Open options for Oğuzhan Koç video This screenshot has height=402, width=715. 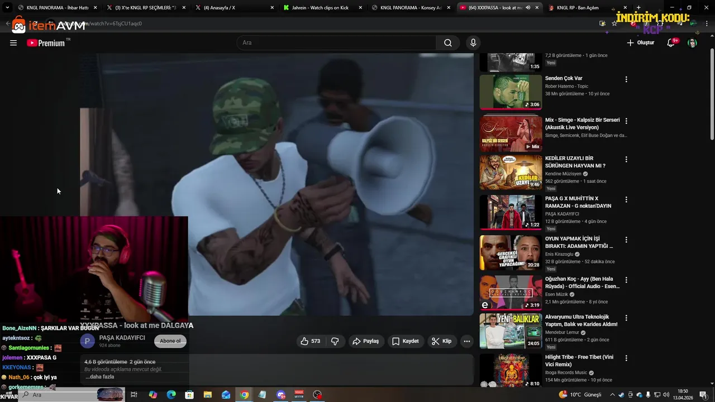click(626, 280)
